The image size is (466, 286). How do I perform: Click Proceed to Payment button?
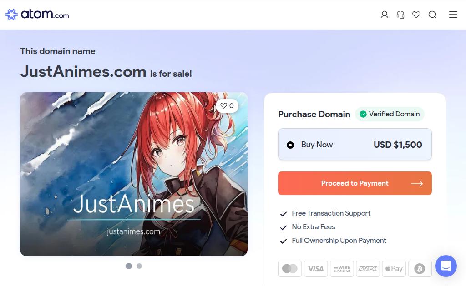click(355, 183)
